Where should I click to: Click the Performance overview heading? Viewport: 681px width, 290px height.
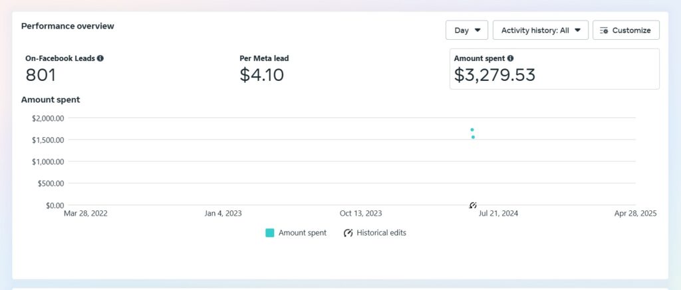[x=68, y=26]
